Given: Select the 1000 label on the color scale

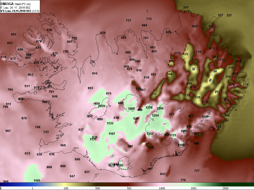Looking at the screenshot, I should pos(162,188).
